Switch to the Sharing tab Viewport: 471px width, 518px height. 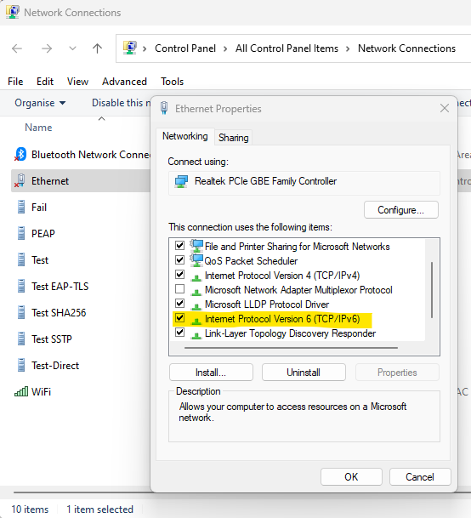coord(233,138)
